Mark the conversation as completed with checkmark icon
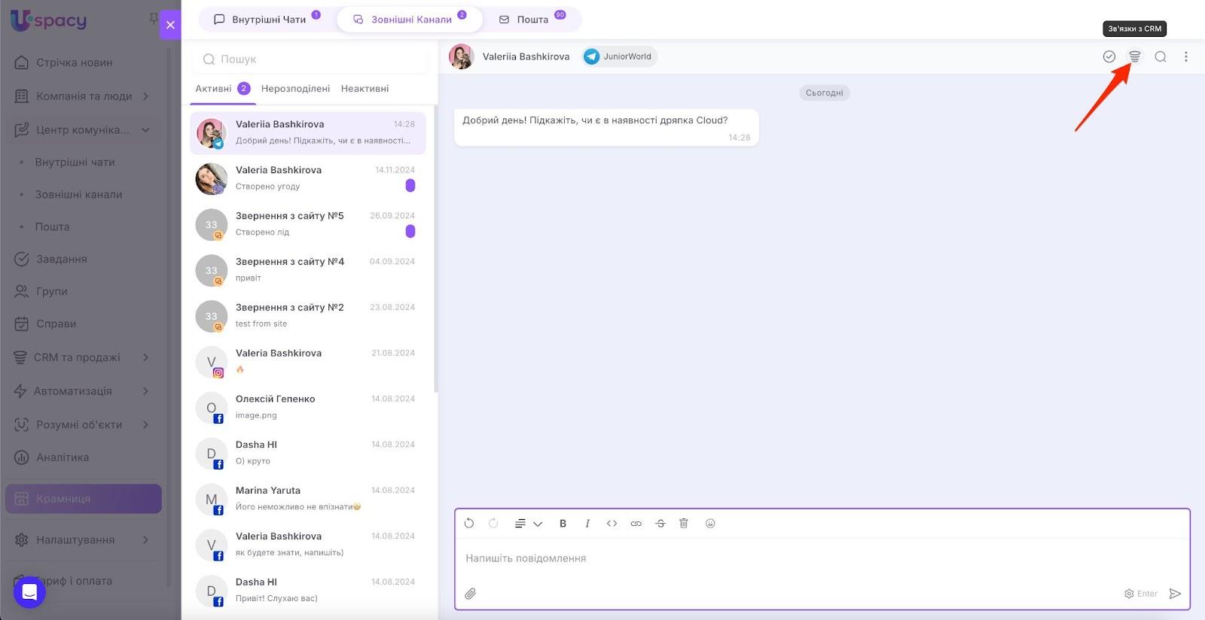The image size is (1205, 620). click(1109, 56)
